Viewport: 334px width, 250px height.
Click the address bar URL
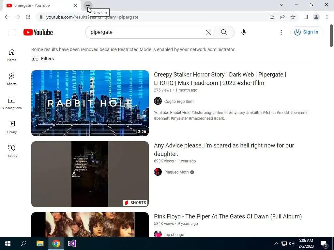(92, 17)
